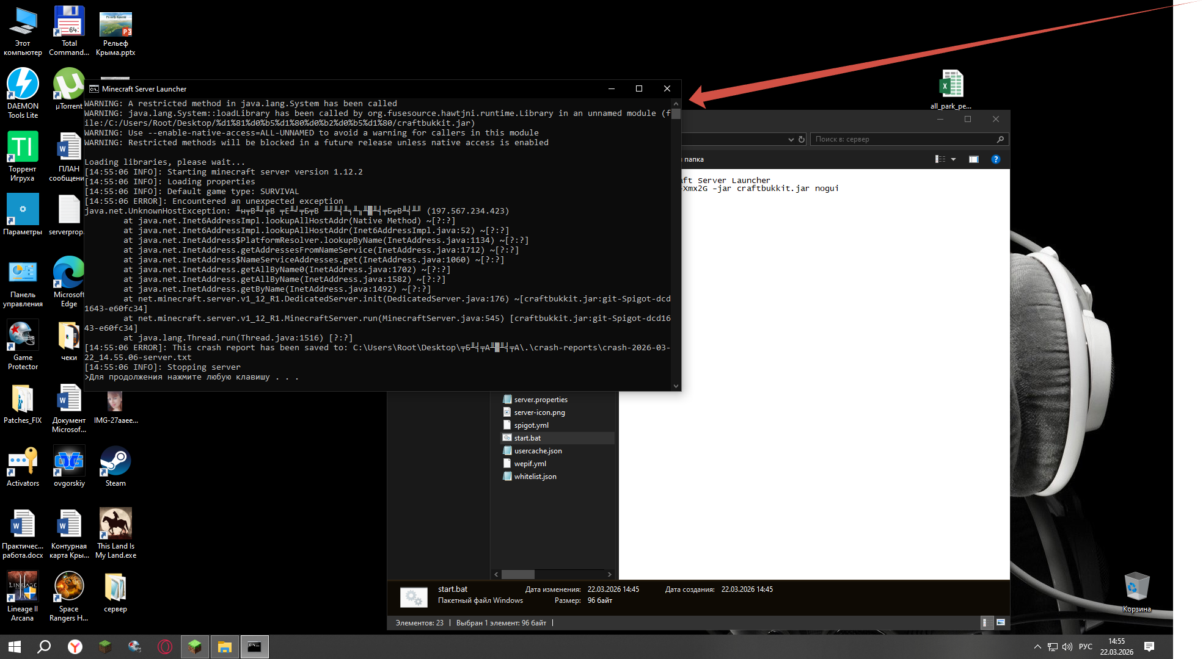1203x659 pixels.
Task: Switch input language from РУС
Action: 1086,647
